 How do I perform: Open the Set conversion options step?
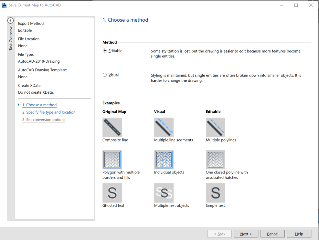44,120
